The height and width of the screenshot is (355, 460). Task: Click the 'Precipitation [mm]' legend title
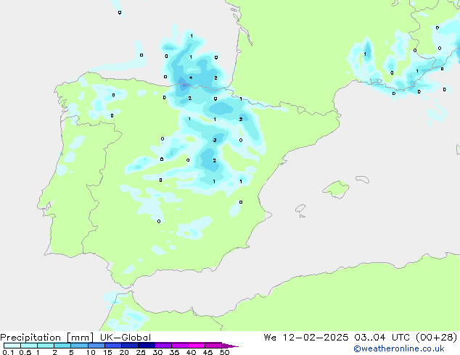click(x=46, y=338)
